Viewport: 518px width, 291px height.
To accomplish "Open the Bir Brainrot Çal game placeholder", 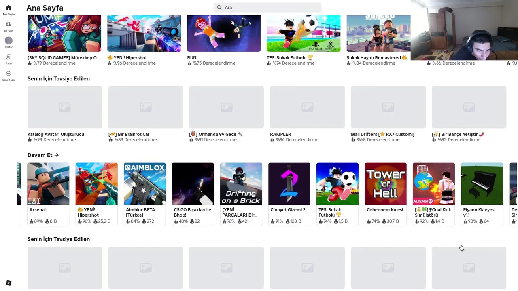I will (146, 107).
